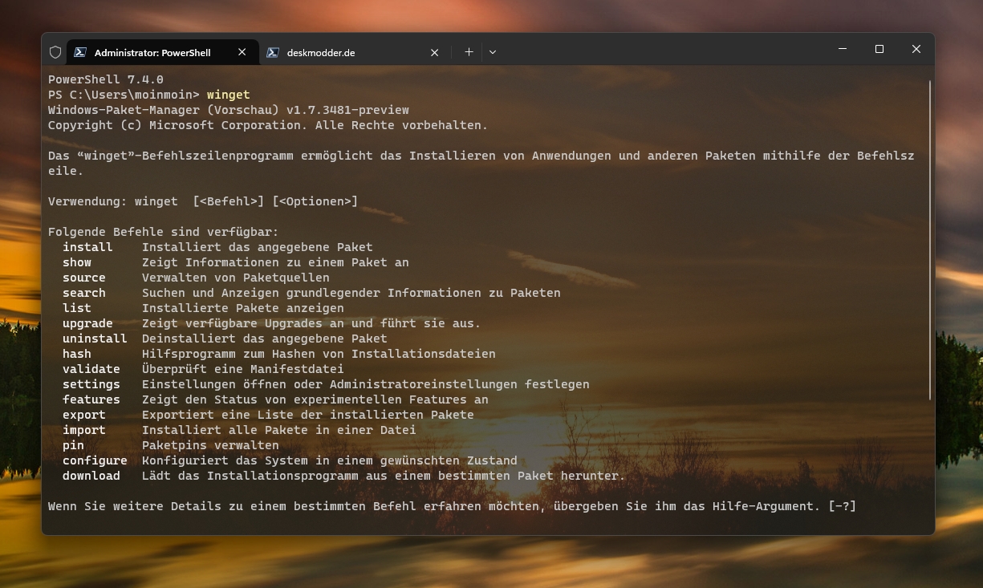Click 'Deinstalliert das angegebene Paket' description
This screenshot has width=983, height=588.
[x=265, y=339]
